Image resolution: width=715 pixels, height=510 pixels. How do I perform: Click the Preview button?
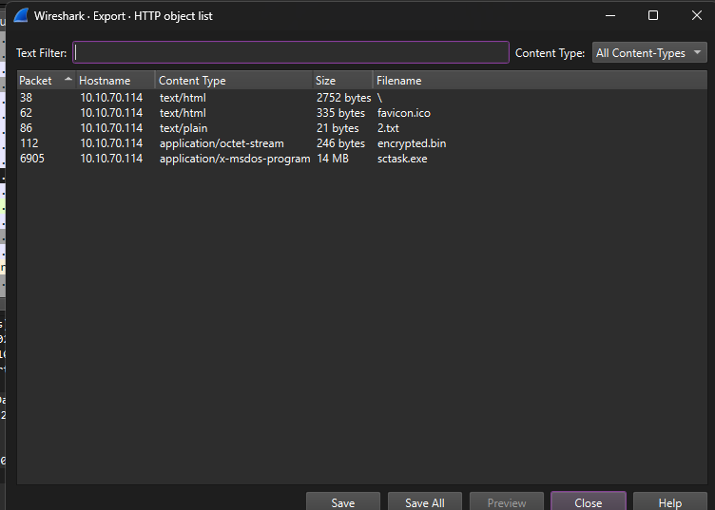pos(507,502)
